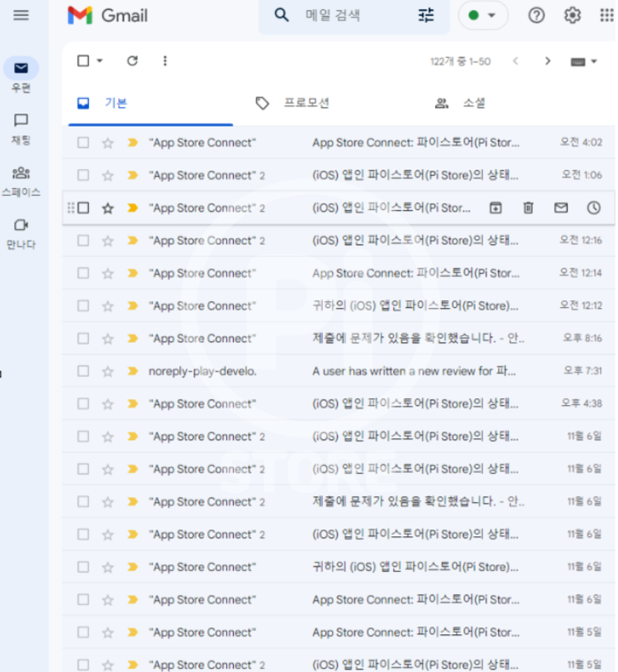The image size is (618, 672).
Task: Archive the highlighted App Store Connect email
Action: coord(496,208)
